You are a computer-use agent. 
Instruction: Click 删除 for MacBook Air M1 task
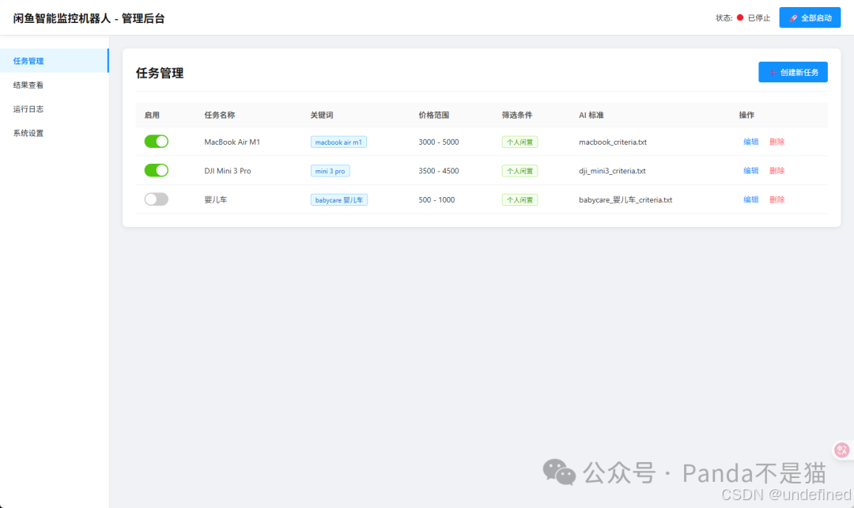point(777,142)
